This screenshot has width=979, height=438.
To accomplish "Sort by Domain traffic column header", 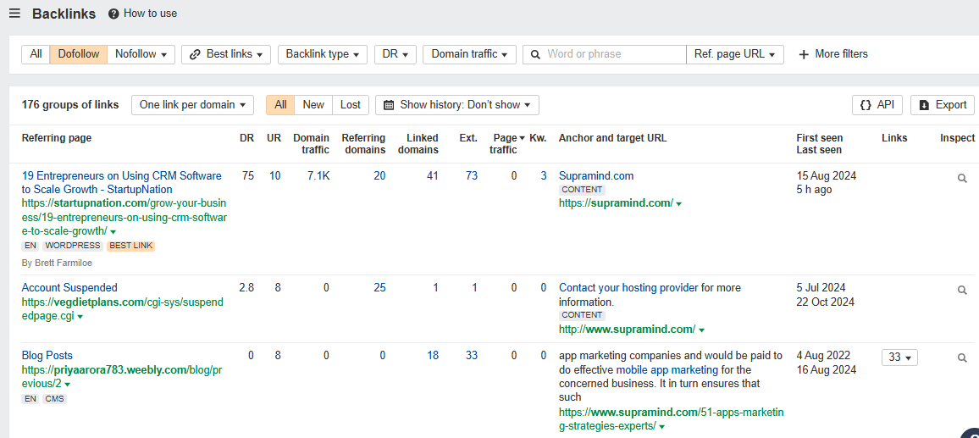I will (x=312, y=144).
